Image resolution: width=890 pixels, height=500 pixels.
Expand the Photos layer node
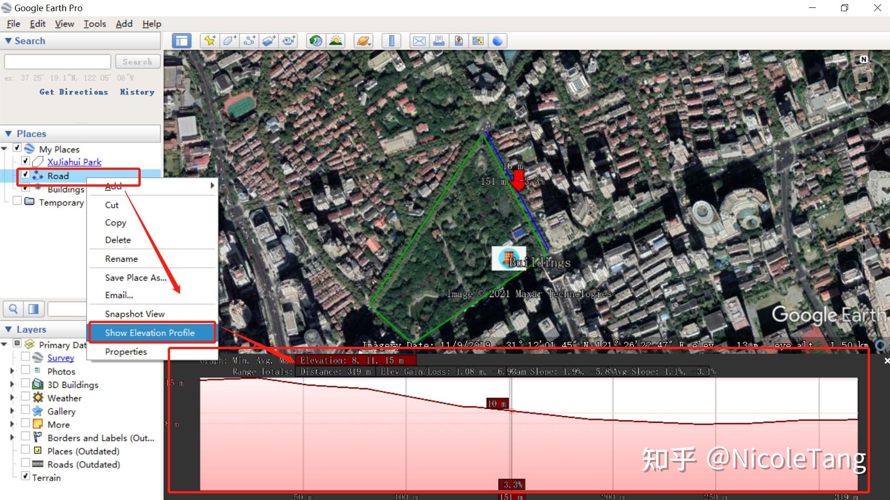coord(13,371)
